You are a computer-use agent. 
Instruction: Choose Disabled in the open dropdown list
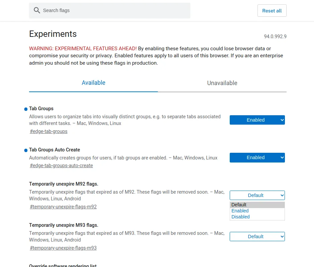pyautogui.click(x=240, y=217)
